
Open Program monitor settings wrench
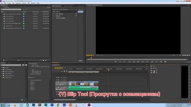pos(180,55)
